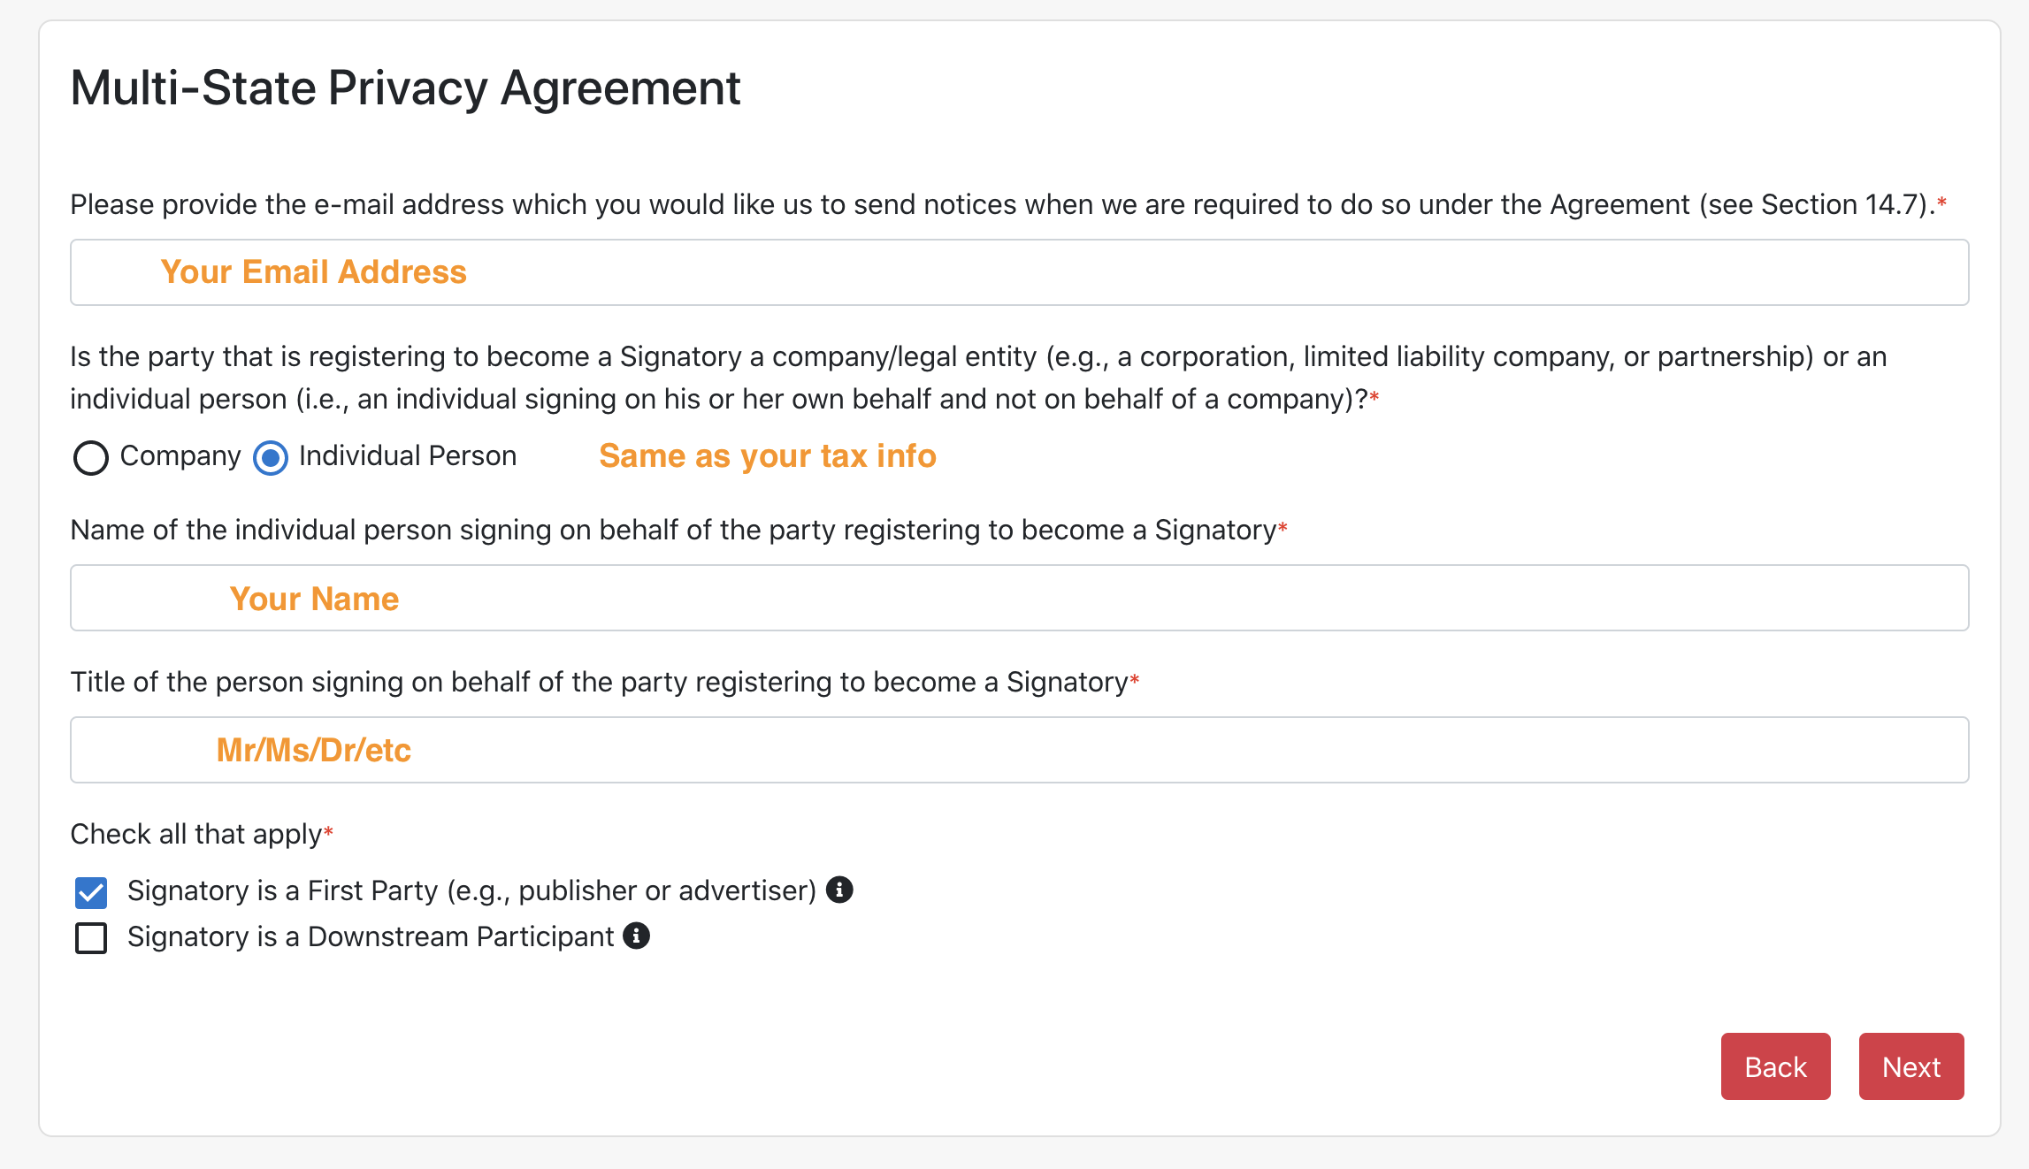The image size is (2029, 1169).
Task: Click the 'Signatory is a First Party' label text
Action: coord(471,890)
